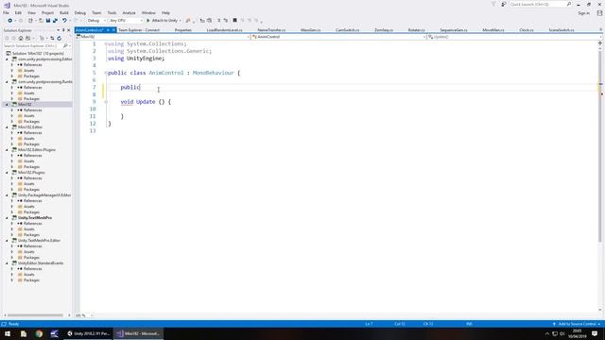605x340 pixels.
Task: Collapse the AnimControl class code block
Action: [106, 73]
